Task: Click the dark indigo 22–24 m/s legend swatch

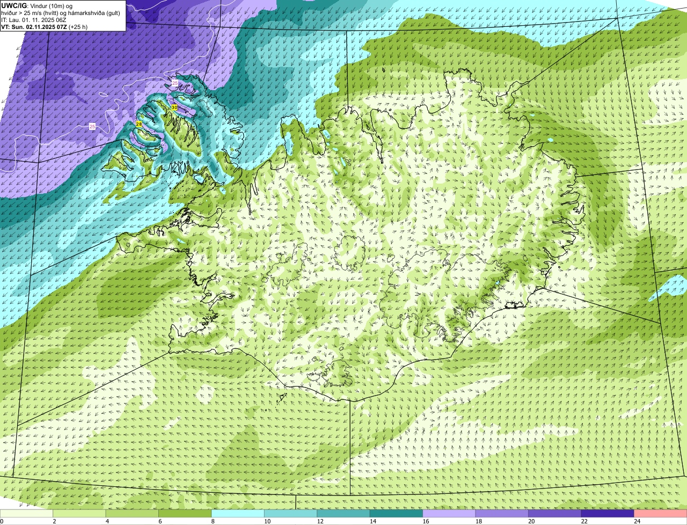Action: tap(608, 514)
